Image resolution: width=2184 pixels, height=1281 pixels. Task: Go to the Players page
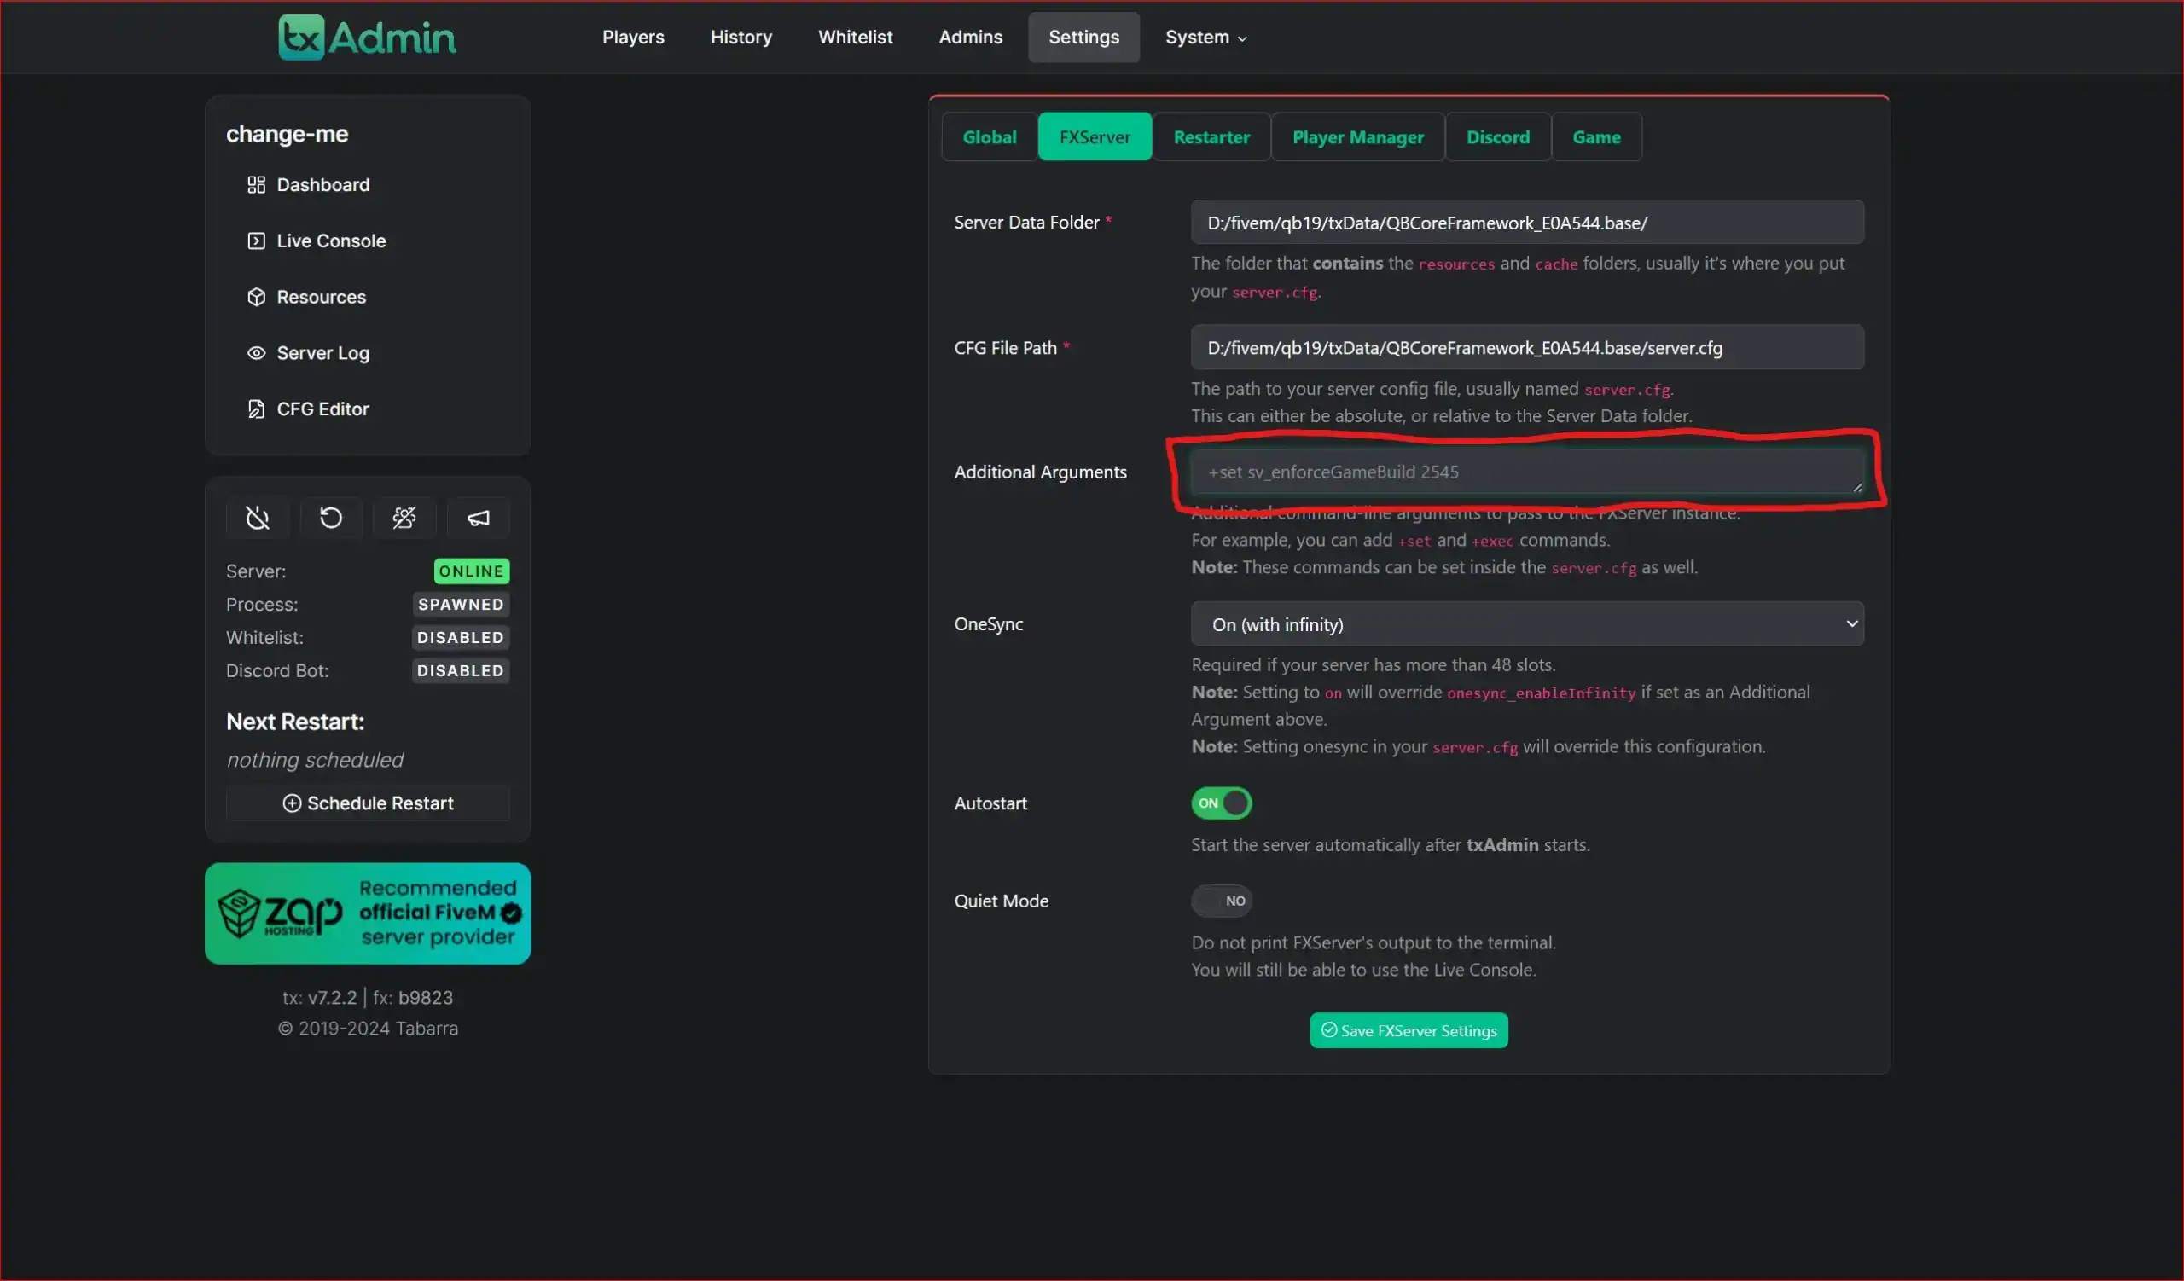[633, 38]
